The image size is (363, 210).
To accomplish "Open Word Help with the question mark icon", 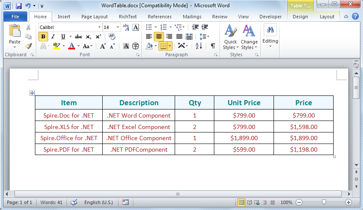I will point(355,17).
